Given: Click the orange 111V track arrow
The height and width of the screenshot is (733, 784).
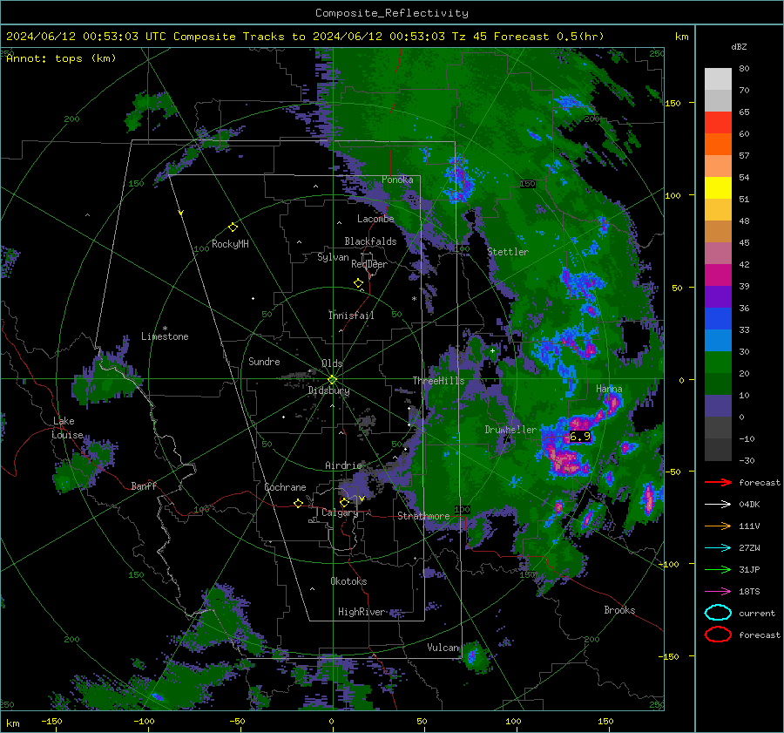Looking at the screenshot, I should [718, 526].
